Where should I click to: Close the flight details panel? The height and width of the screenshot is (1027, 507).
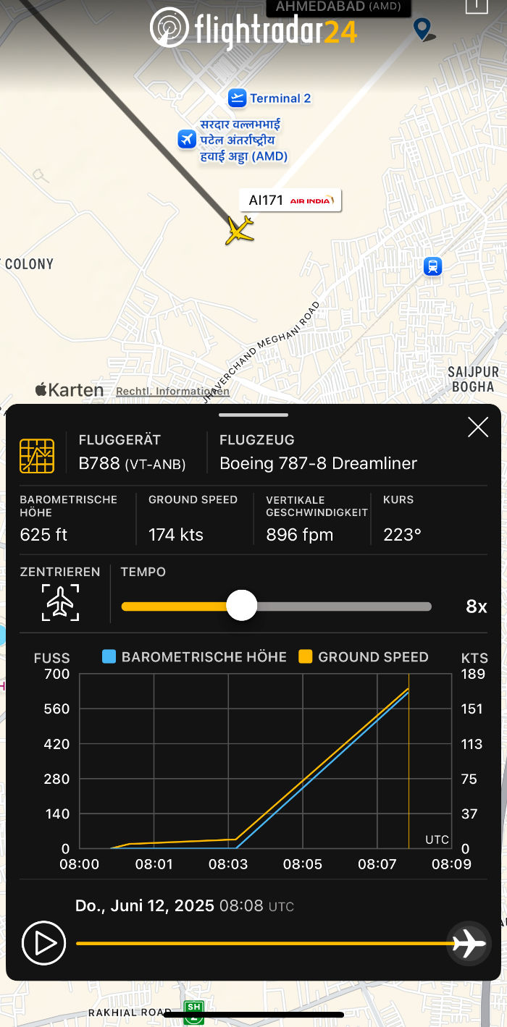coord(478,428)
